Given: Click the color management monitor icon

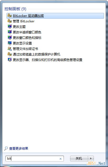Looking at the screenshot, I should tap(9, 60).
